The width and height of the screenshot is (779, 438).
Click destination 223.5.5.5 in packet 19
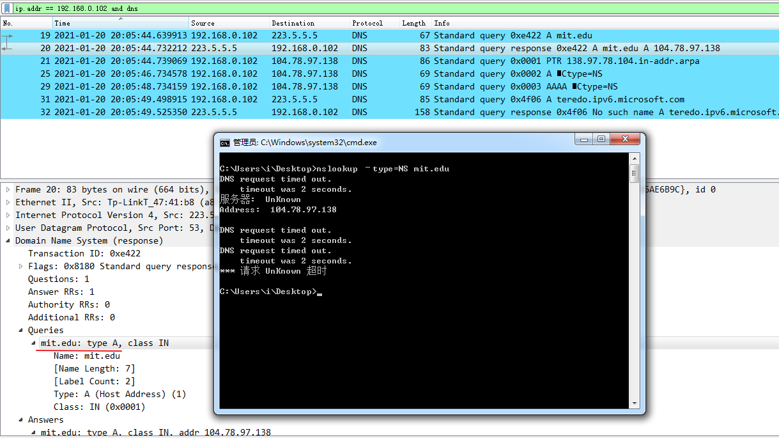295,35
